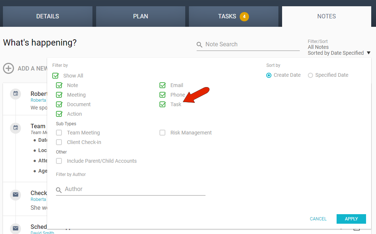Click the plus icon to add a note

[x=8, y=68]
